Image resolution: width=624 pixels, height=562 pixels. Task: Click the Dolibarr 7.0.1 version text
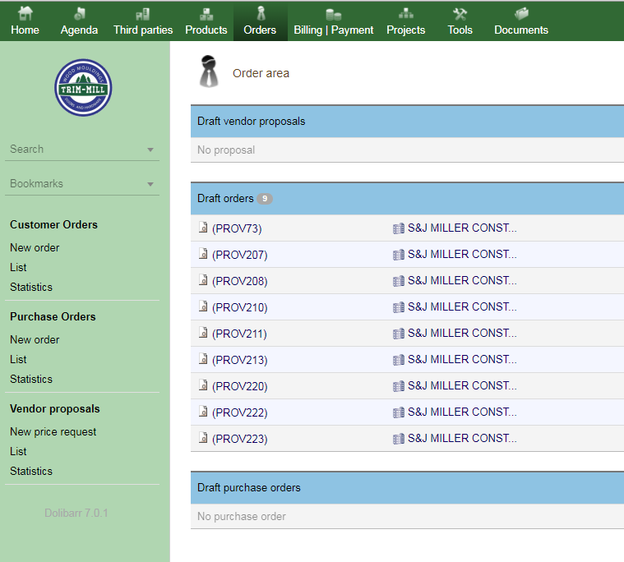[x=76, y=513]
